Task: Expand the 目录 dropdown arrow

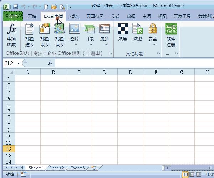Action: pyautogui.click(x=91, y=44)
